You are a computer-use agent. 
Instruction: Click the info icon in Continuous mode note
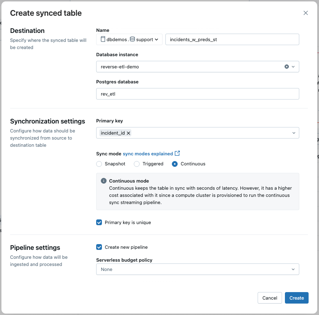click(x=104, y=181)
